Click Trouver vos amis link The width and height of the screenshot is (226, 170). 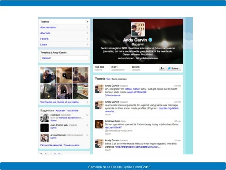pyautogui.click(x=72, y=145)
